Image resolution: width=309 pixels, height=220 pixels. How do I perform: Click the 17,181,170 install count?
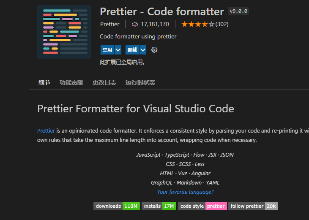(x=155, y=24)
